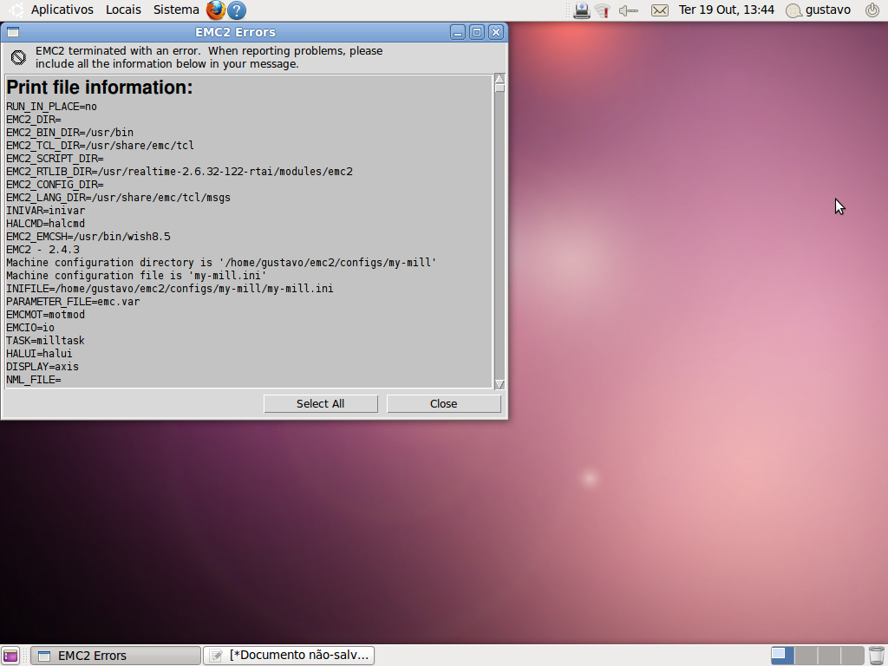888x666 pixels.
Task: Close the EMC2 Errors window via titlebar X
Action: point(495,32)
